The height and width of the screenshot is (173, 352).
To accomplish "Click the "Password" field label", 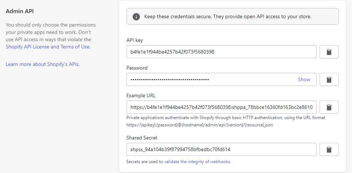I will pos(137,68).
